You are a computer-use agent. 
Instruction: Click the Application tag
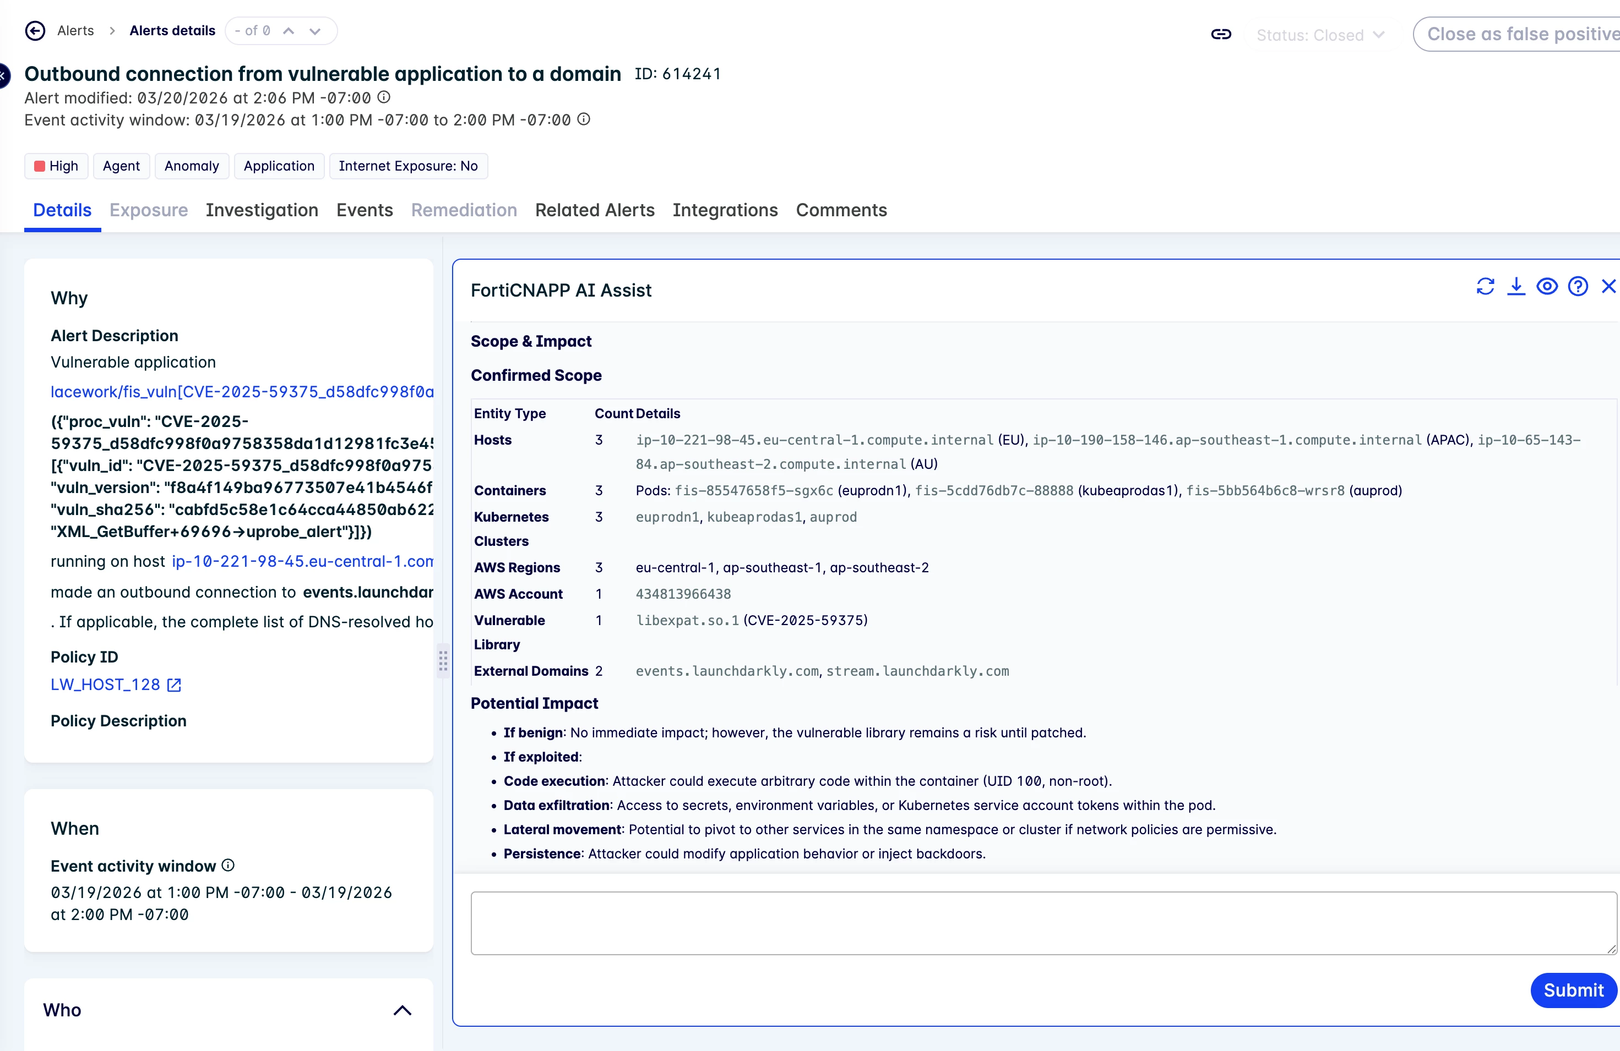coord(279,166)
